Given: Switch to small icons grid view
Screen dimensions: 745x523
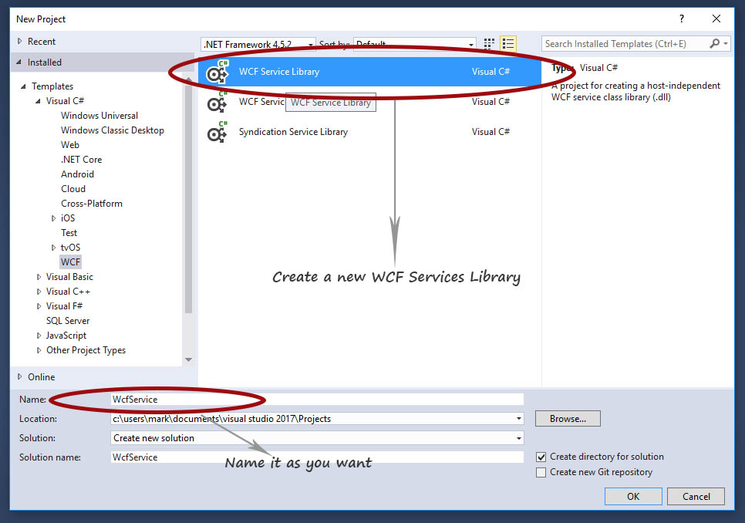Looking at the screenshot, I should coord(489,44).
